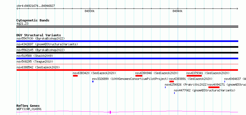Select the nsv6388542 red variant bar
Screen dimensions: 246x115
(127, 70)
